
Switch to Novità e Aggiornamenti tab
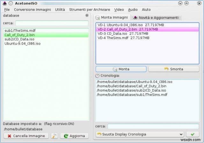click(x=156, y=18)
